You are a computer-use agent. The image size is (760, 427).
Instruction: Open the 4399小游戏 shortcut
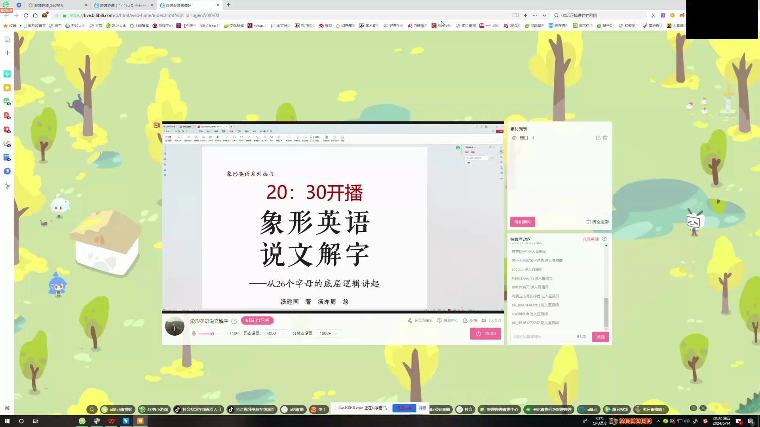pyautogui.click(x=154, y=410)
